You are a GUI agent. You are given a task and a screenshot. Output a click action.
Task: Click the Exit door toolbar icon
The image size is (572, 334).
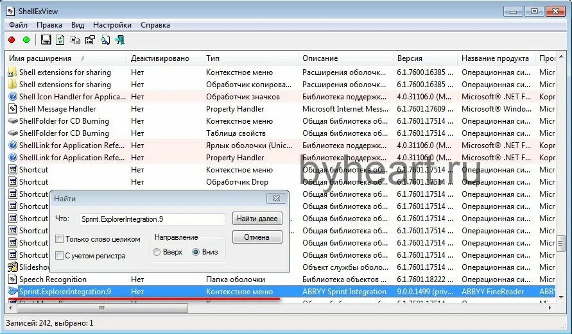click(x=119, y=40)
